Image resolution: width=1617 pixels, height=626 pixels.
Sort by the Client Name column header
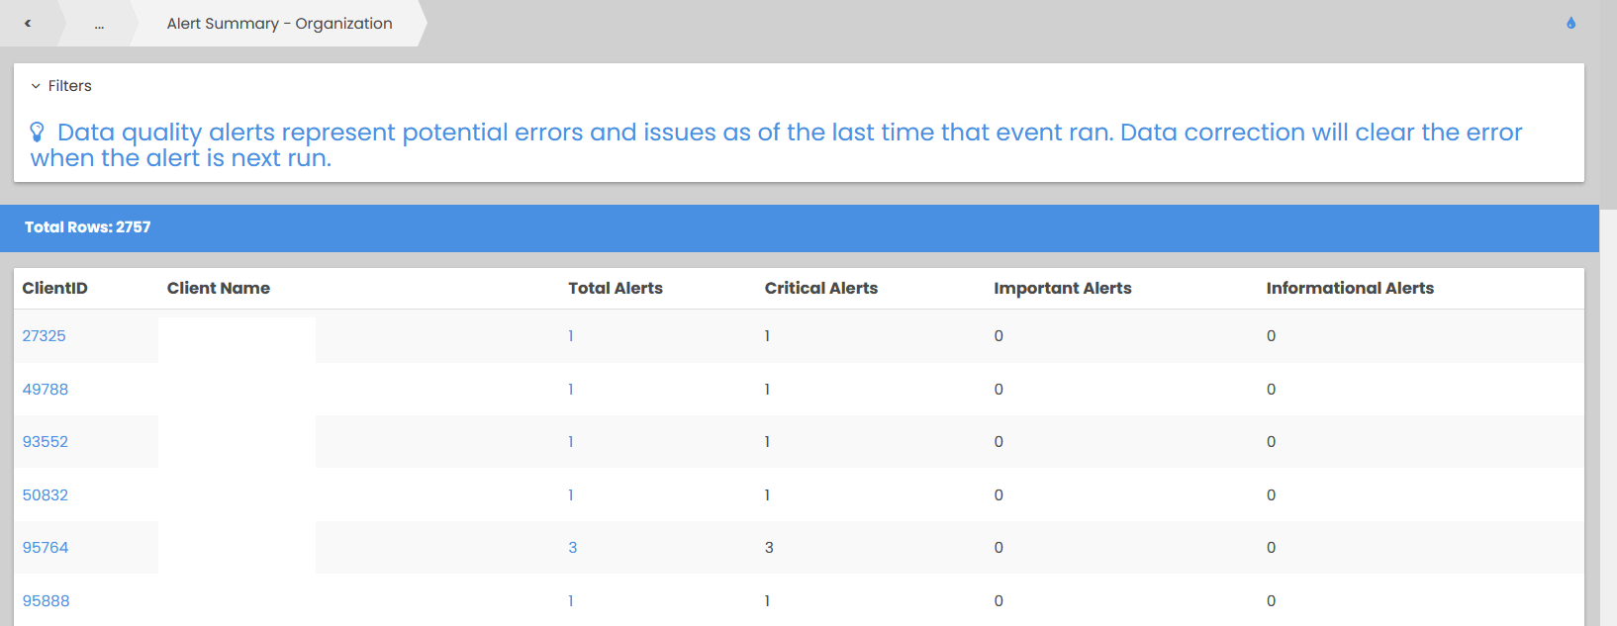(x=219, y=289)
